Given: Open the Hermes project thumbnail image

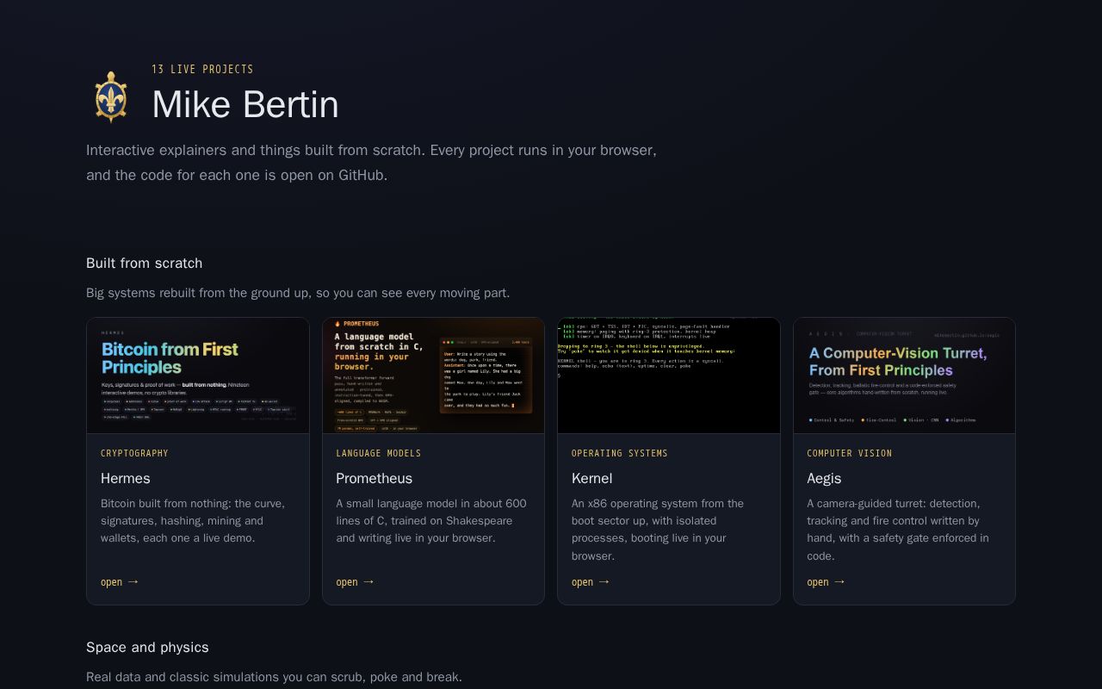Looking at the screenshot, I should [198, 376].
